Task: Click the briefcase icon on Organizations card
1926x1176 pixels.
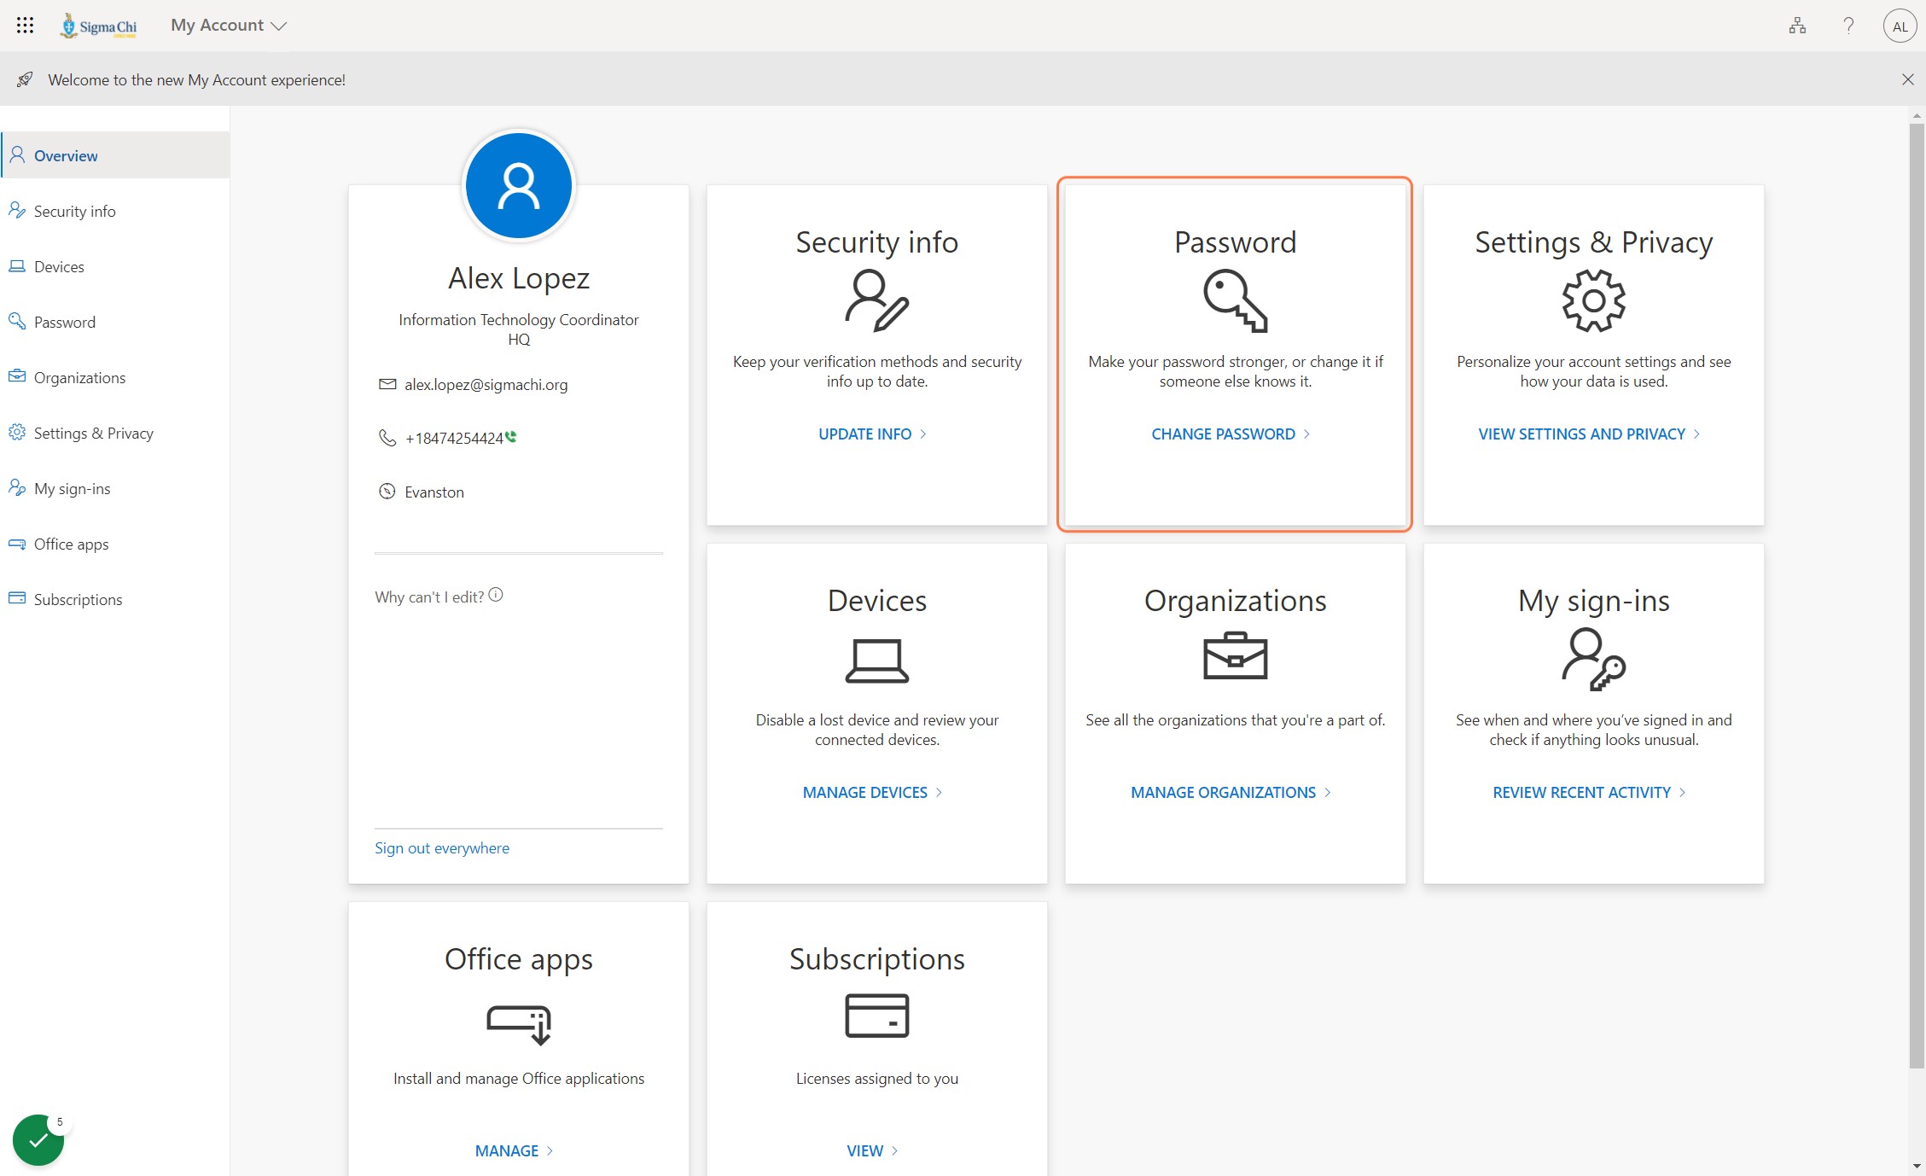Action: point(1235,655)
